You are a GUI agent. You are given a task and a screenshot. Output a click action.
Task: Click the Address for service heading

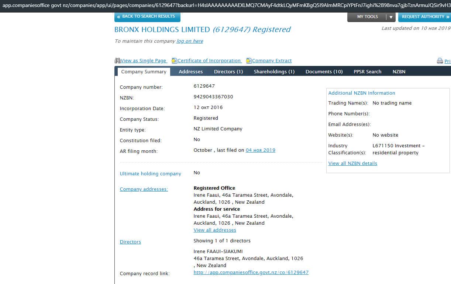(217, 209)
